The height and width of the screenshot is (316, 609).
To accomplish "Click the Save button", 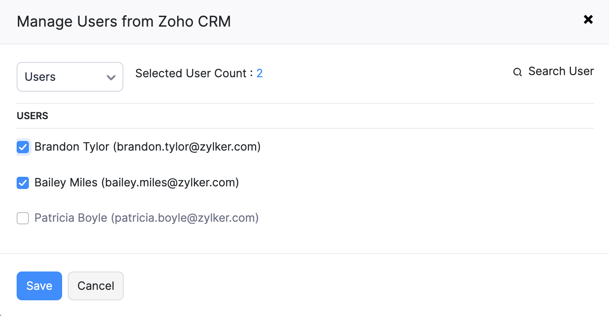I will 39,285.
